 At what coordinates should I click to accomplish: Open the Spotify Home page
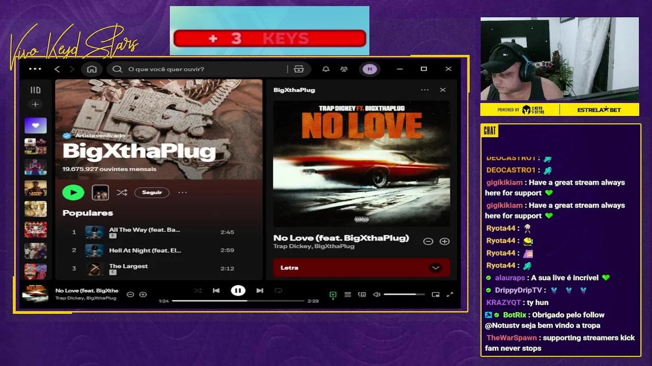click(x=92, y=69)
